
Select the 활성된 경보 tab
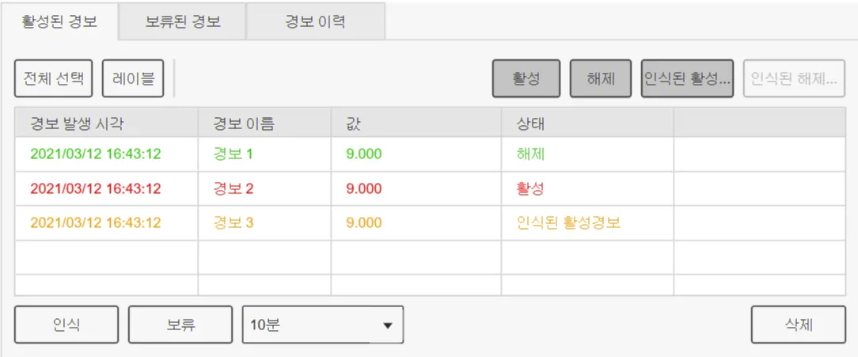[x=59, y=21]
